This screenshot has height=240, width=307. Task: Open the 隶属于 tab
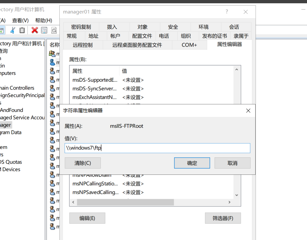click(241, 36)
